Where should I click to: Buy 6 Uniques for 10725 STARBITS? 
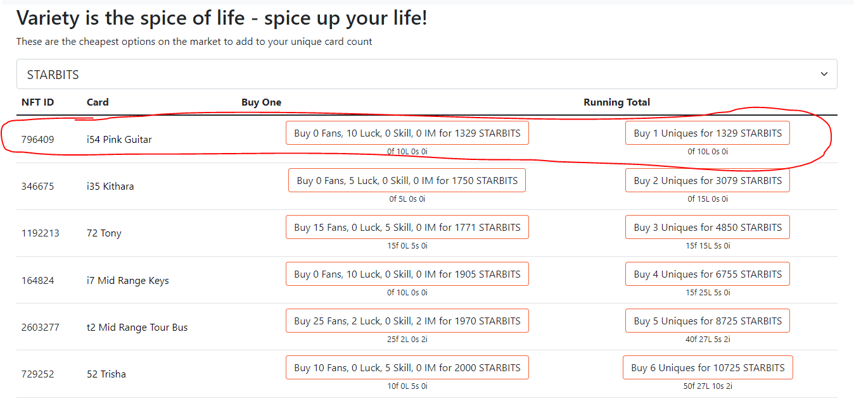707,367
